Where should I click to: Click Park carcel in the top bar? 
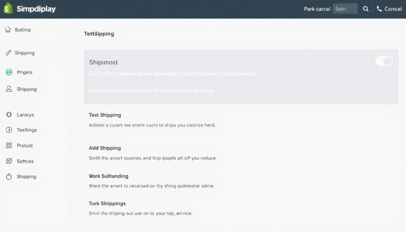point(317,9)
